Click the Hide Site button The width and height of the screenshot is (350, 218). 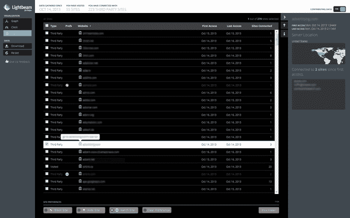(x=89, y=210)
